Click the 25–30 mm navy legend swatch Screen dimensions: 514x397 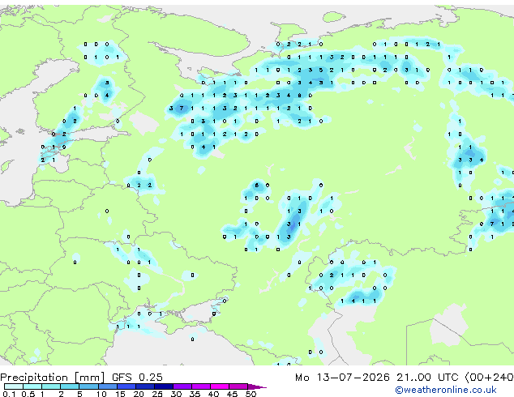(x=163, y=386)
